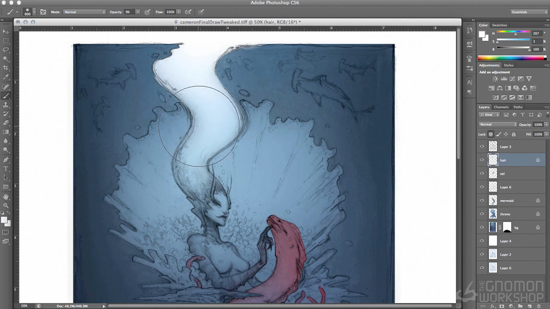
Task: Add a Color Balance adjustment
Action: coord(499,88)
